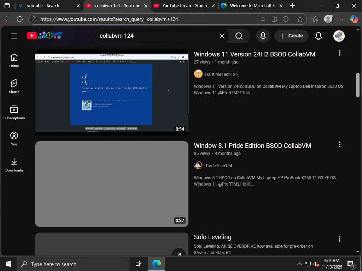The height and width of the screenshot is (271, 362).
Task: Open the notifications bell
Action: pos(319,36)
